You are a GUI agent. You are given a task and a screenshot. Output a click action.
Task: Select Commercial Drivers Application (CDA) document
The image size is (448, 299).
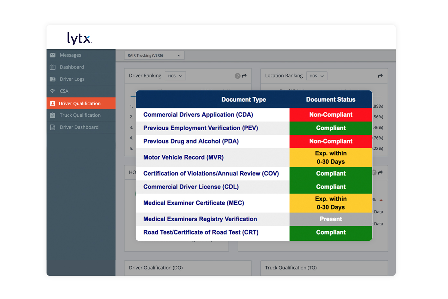click(x=198, y=115)
